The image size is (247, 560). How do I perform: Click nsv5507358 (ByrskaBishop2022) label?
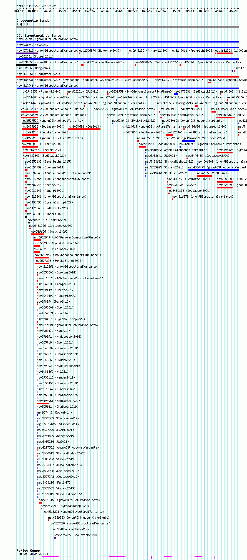(59, 261)
